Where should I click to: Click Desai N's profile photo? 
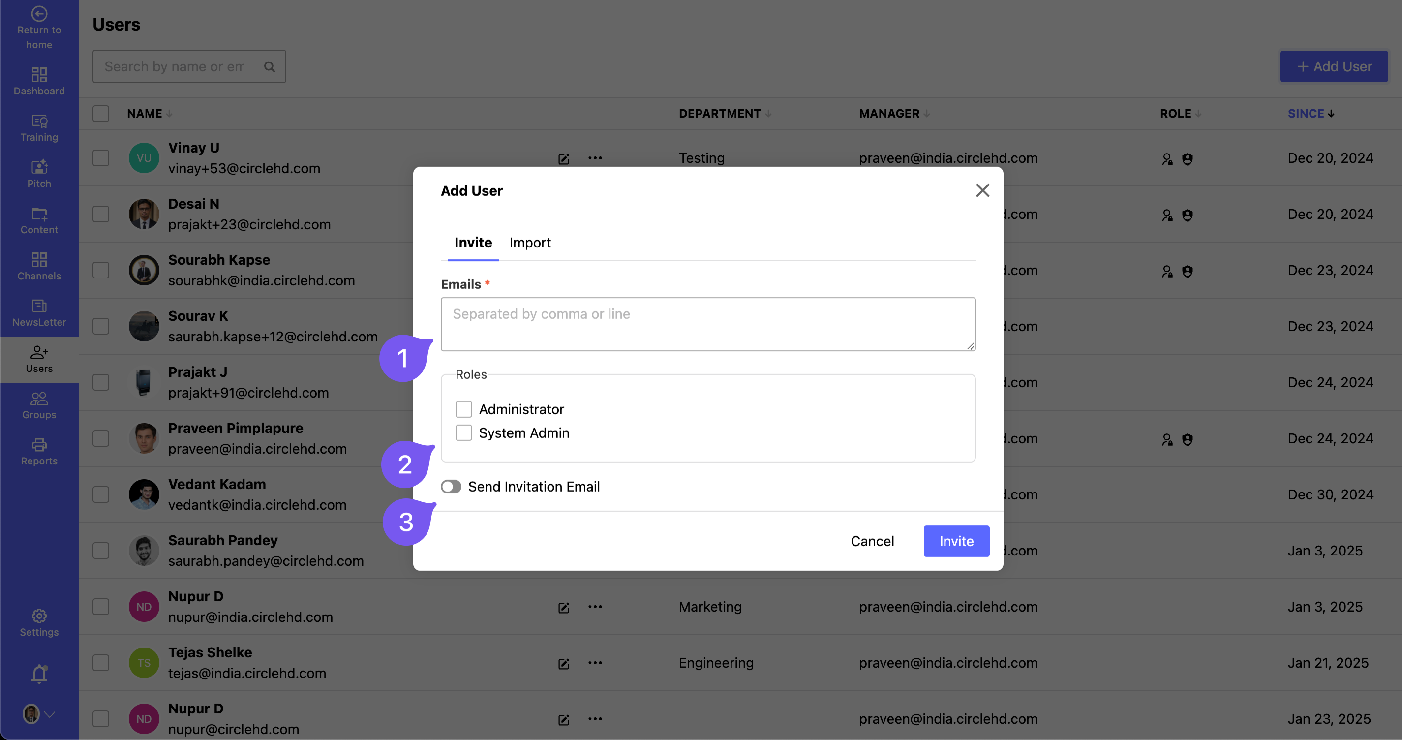tap(144, 214)
